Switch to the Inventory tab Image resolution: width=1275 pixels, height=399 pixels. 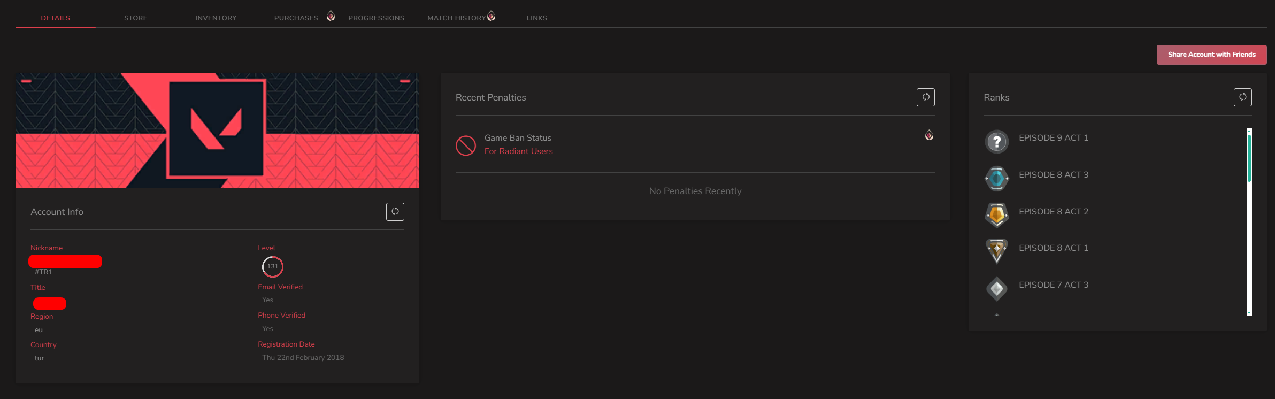pyautogui.click(x=216, y=18)
